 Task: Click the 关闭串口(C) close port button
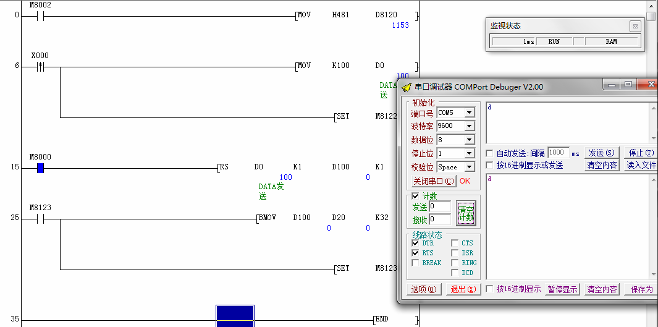coord(434,181)
